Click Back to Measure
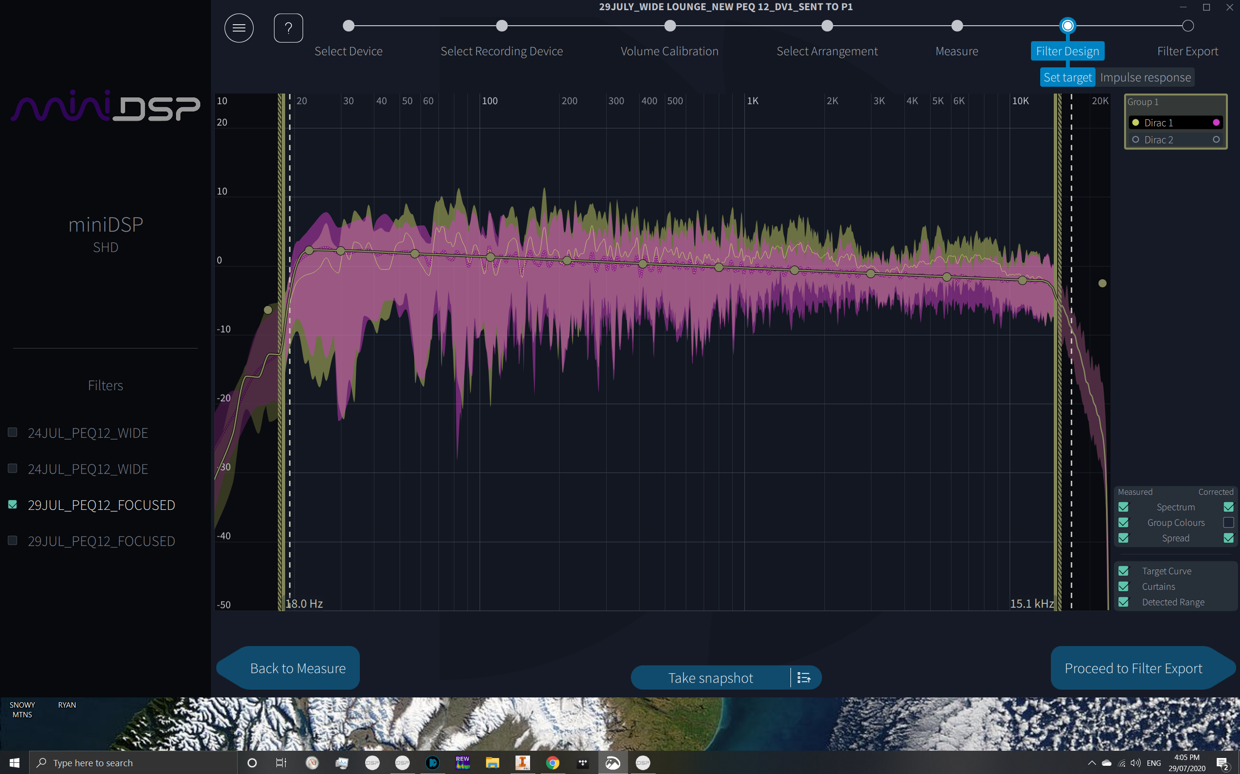 (289, 668)
